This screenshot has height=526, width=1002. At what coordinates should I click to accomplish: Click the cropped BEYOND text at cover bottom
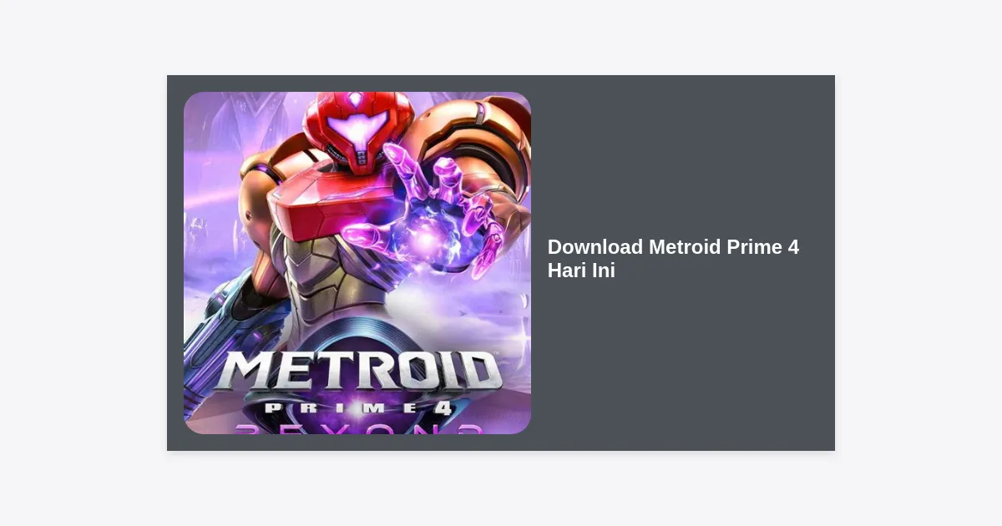[359, 427]
